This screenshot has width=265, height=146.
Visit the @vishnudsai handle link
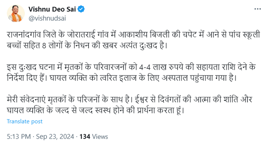[x=47, y=18]
